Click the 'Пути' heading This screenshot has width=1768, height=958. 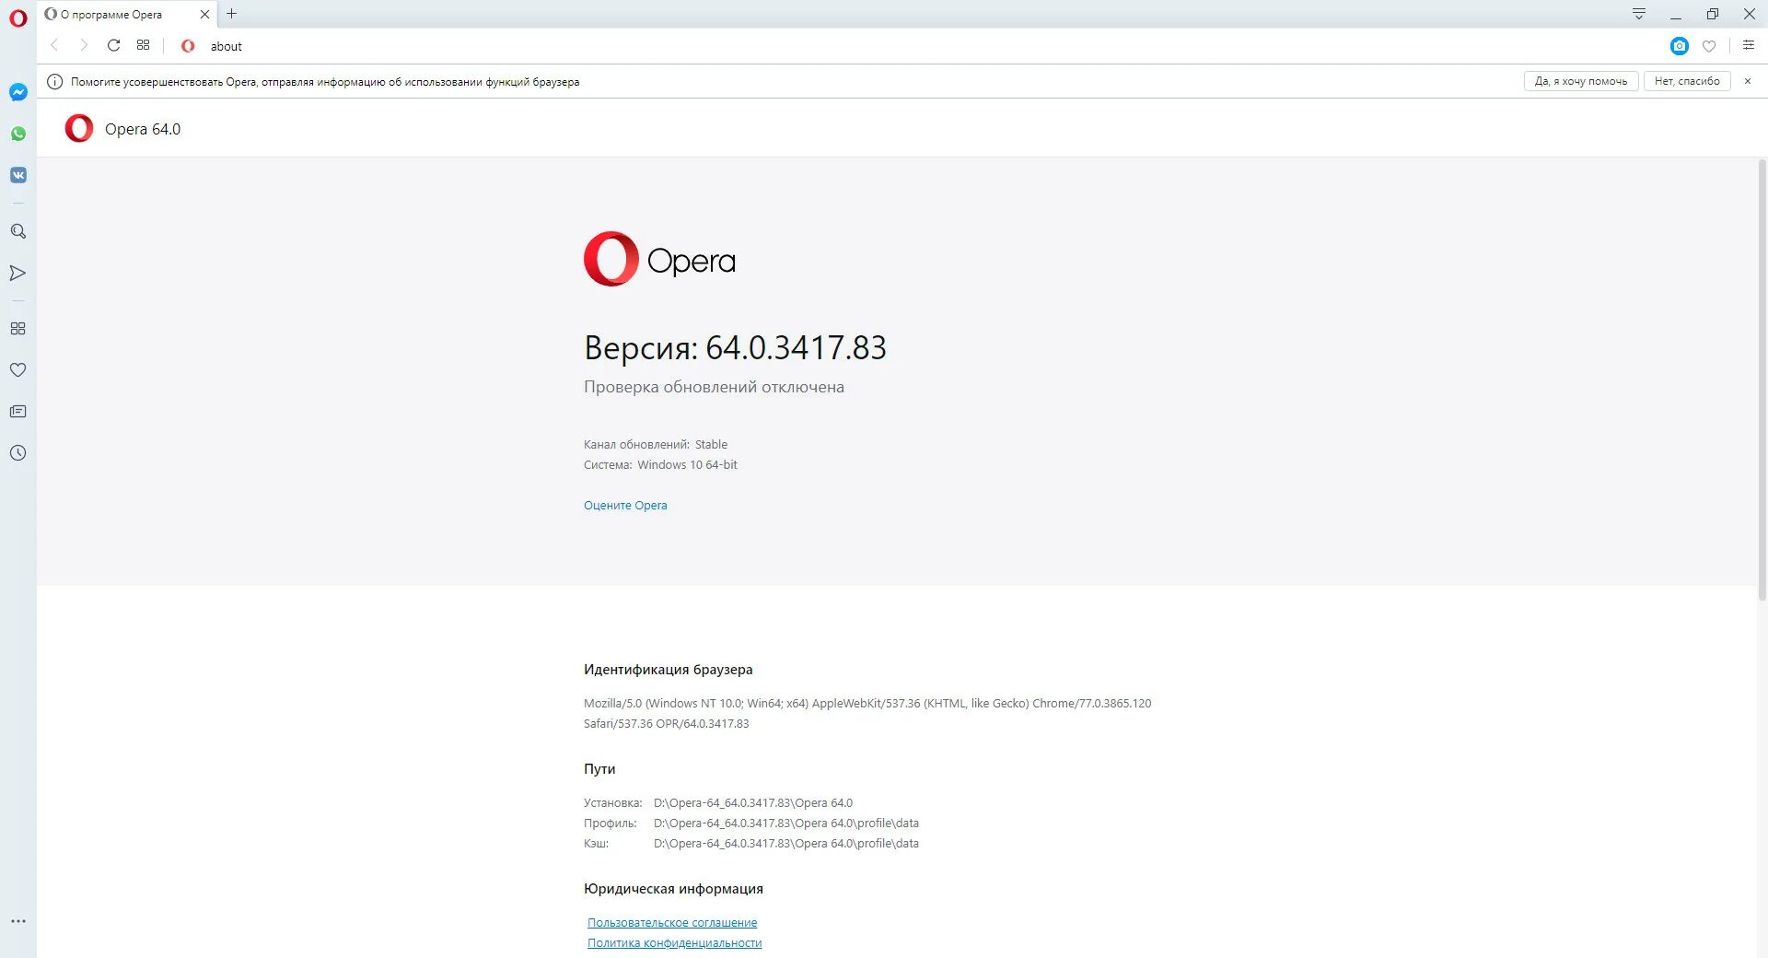tap(599, 769)
